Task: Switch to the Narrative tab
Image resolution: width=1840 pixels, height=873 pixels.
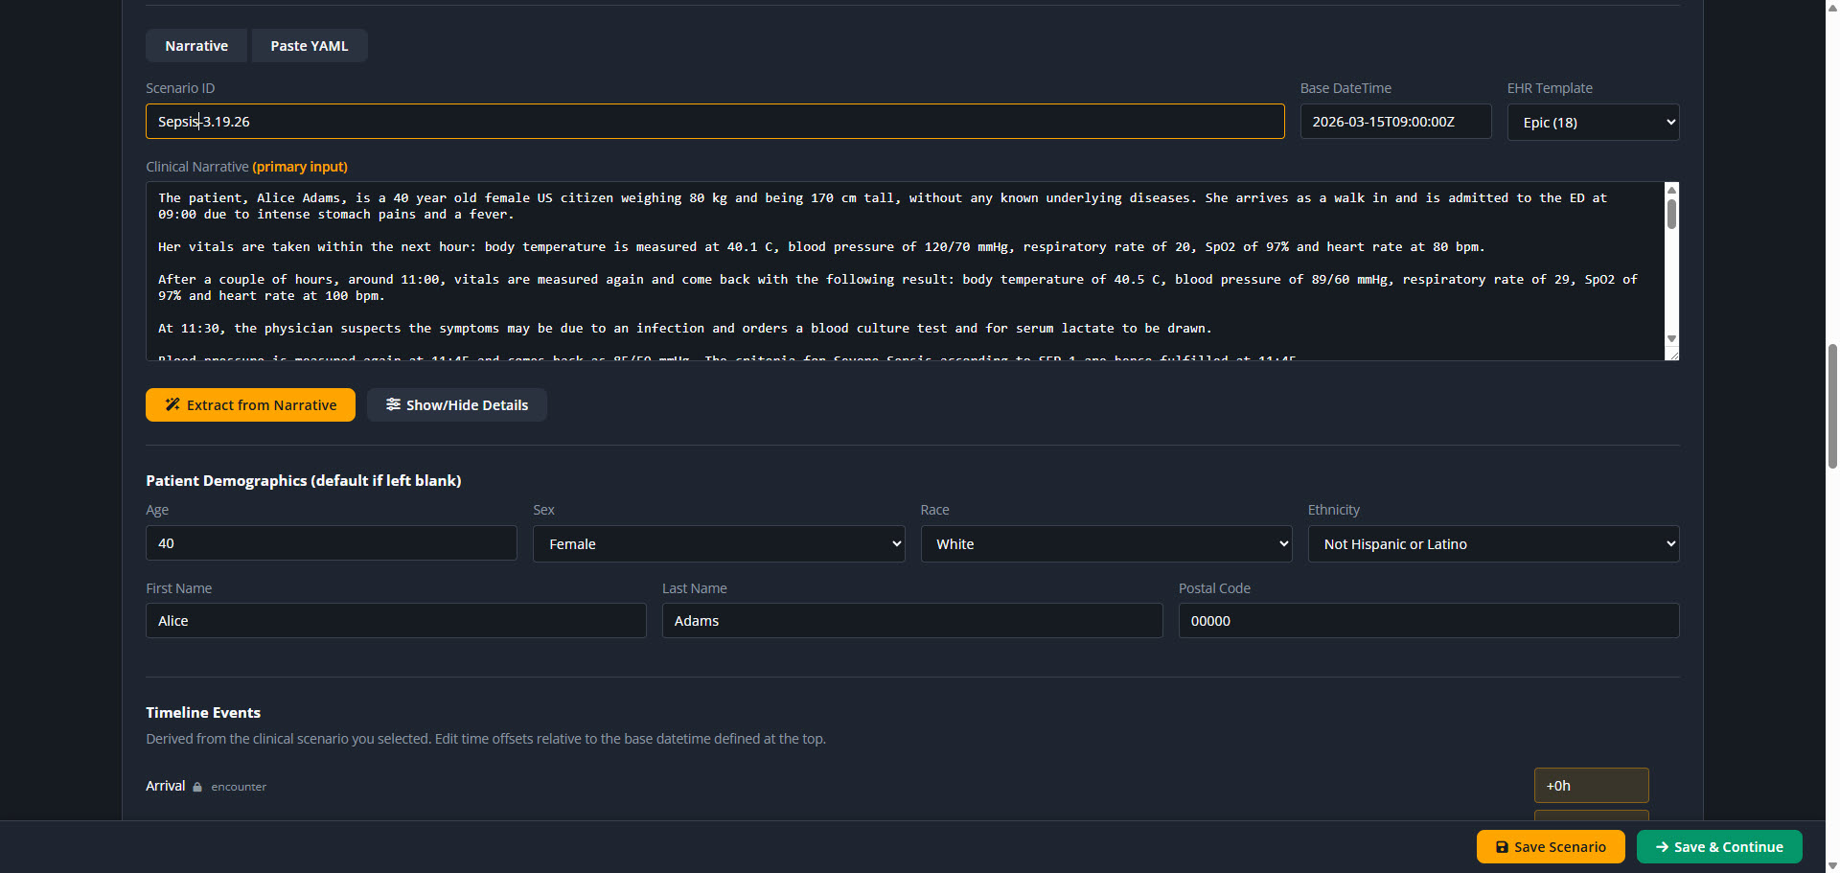Action: coord(196,46)
